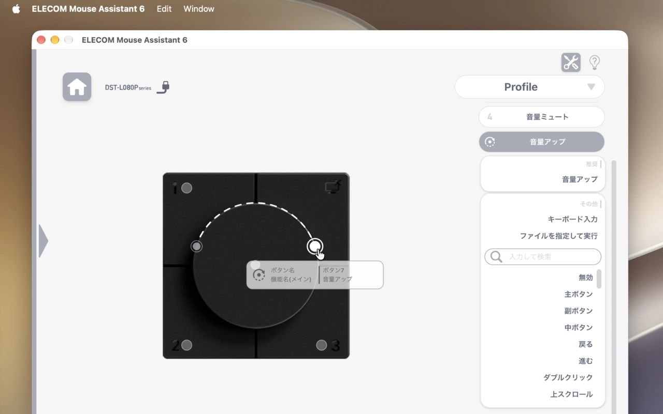
Task: Select the dial's left rotation dot
Action: point(196,247)
